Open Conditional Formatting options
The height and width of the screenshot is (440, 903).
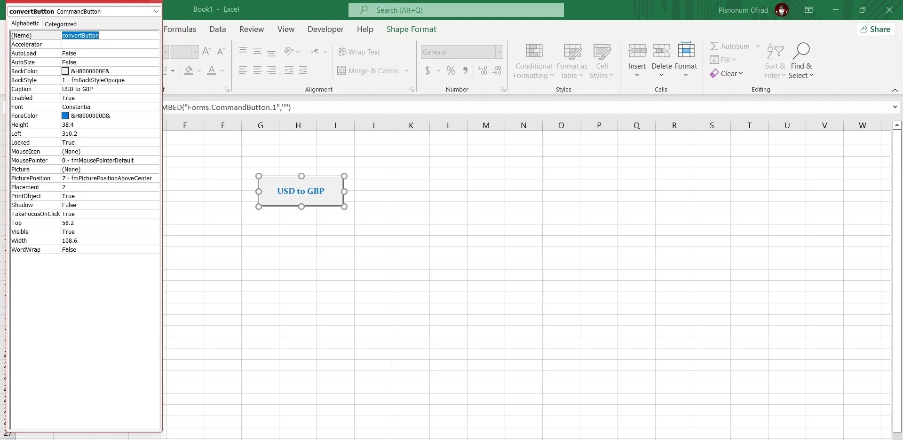click(533, 61)
